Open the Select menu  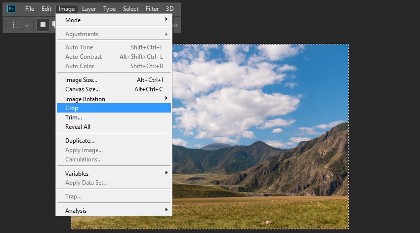click(x=130, y=9)
